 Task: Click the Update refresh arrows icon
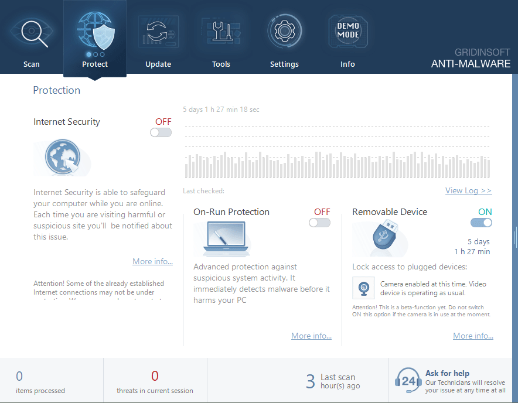pos(158,32)
